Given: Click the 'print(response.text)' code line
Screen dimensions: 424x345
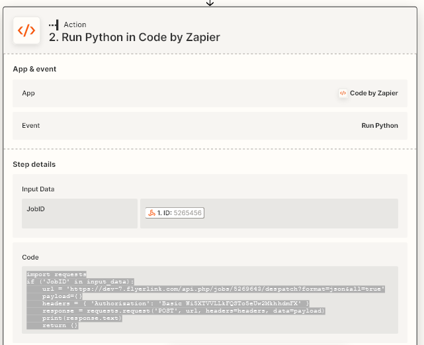Looking at the screenshot, I should pyautogui.click(x=82, y=319).
